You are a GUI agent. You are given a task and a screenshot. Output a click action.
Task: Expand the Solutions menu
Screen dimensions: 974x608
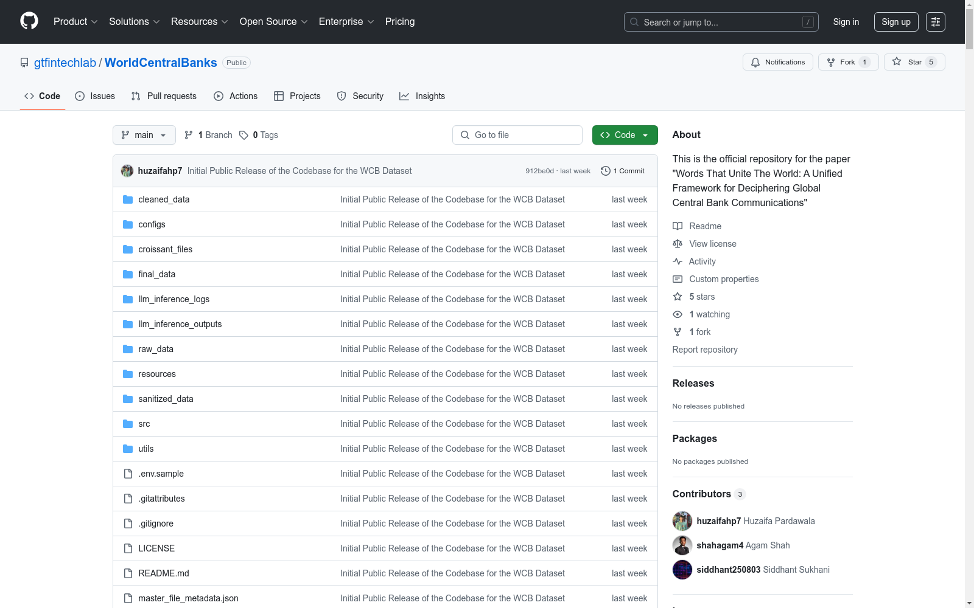pyautogui.click(x=134, y=22)
